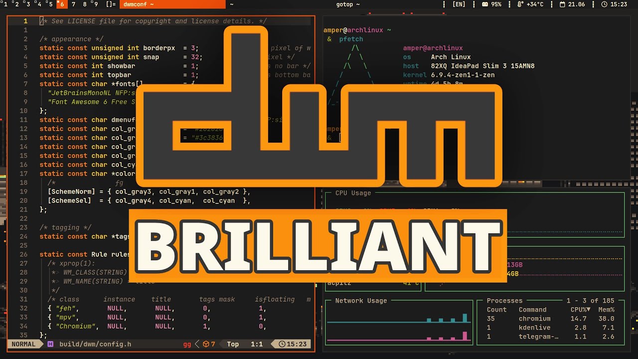Click the borderpx declaration on line 3
This screenshot has height=359, width=638.
tap(119, 48)
